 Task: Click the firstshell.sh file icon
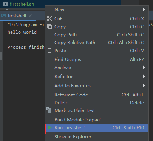tap(6, 4)
